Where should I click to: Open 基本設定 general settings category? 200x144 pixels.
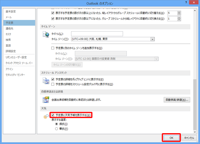point(19,12)
